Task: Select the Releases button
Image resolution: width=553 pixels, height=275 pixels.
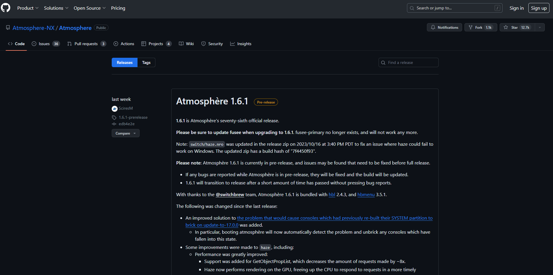Action: [125, 62]
